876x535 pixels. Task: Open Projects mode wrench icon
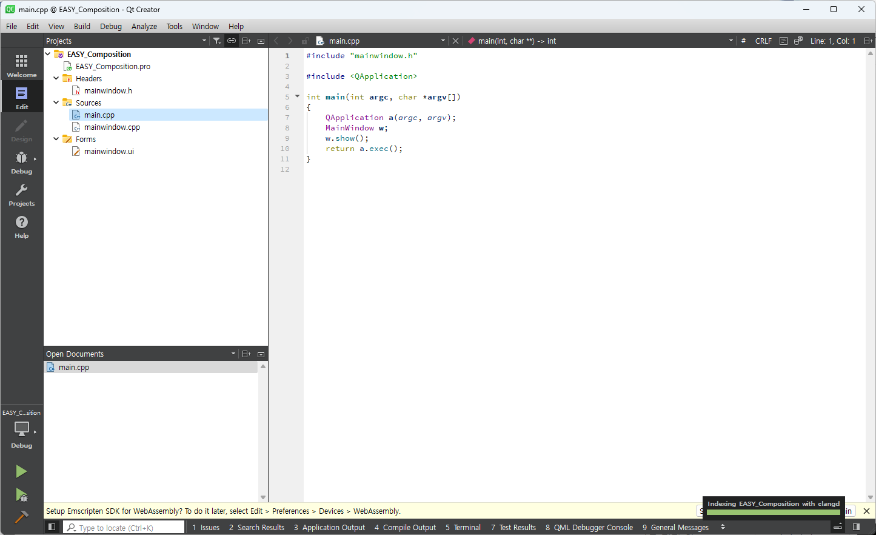tap(22, 193)
